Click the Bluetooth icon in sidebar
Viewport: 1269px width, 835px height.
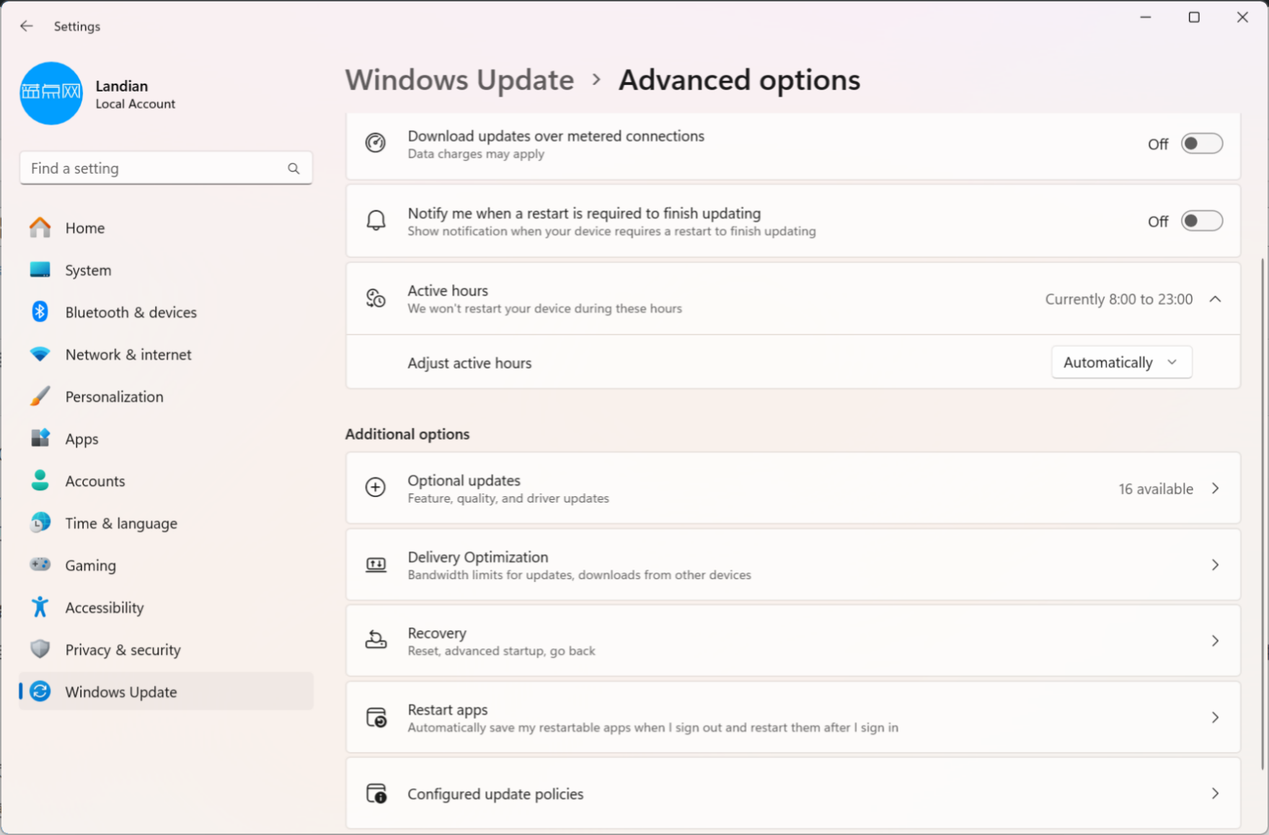point(40,312)
